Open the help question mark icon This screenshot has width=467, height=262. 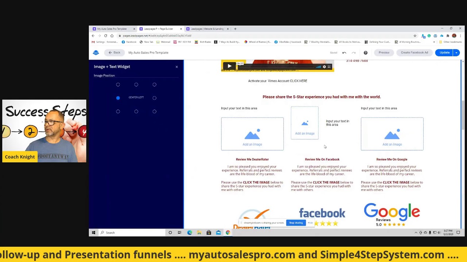(366, 53)
